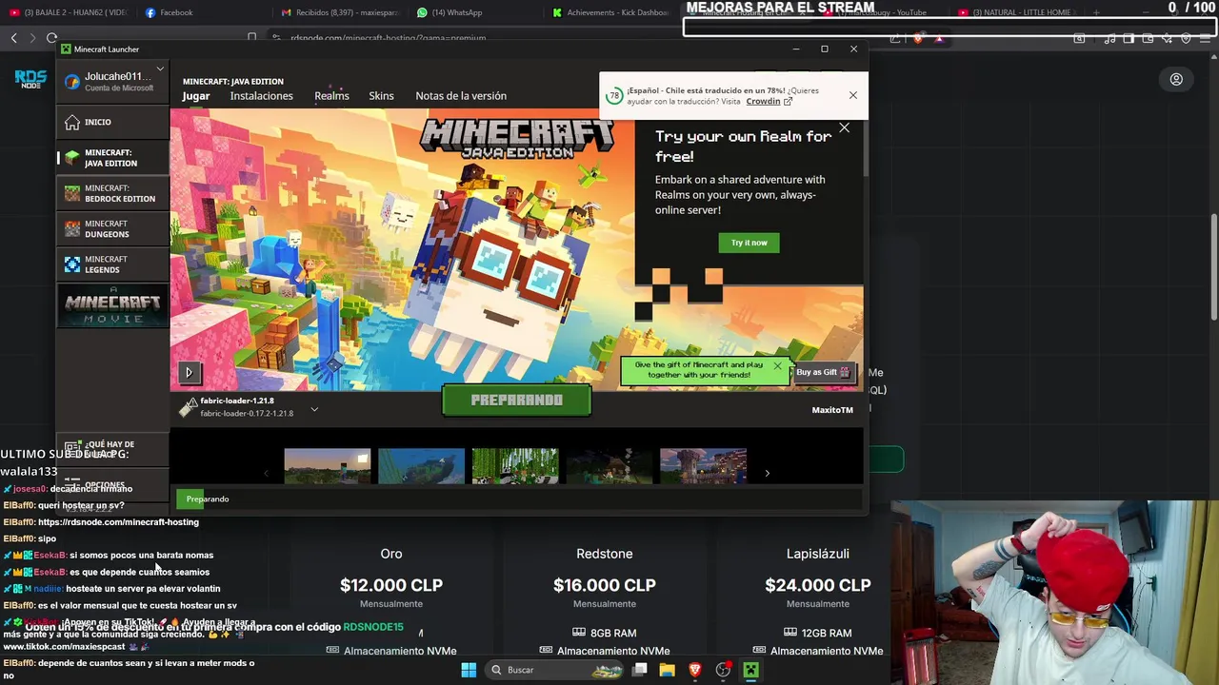The height and width of the screenshot is (685, 1219).
Task: Open the browser hamburger menu
Action: coord(1205,38)
